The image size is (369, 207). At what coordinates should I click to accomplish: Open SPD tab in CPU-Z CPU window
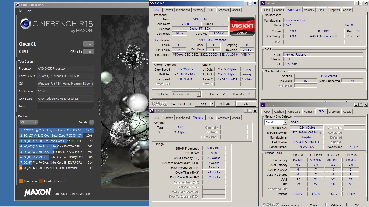coord(210,10)
